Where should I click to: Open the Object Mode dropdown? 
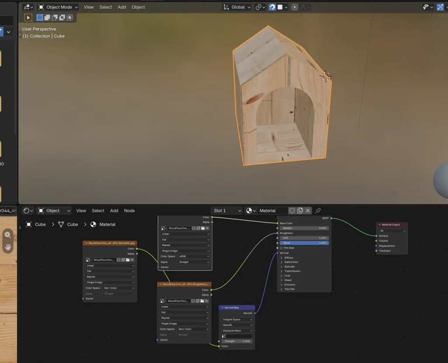58,7
